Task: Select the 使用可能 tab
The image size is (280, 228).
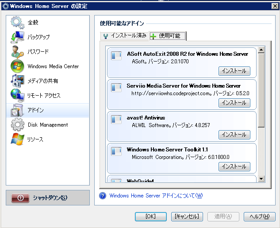Action: tap(168, 36)
